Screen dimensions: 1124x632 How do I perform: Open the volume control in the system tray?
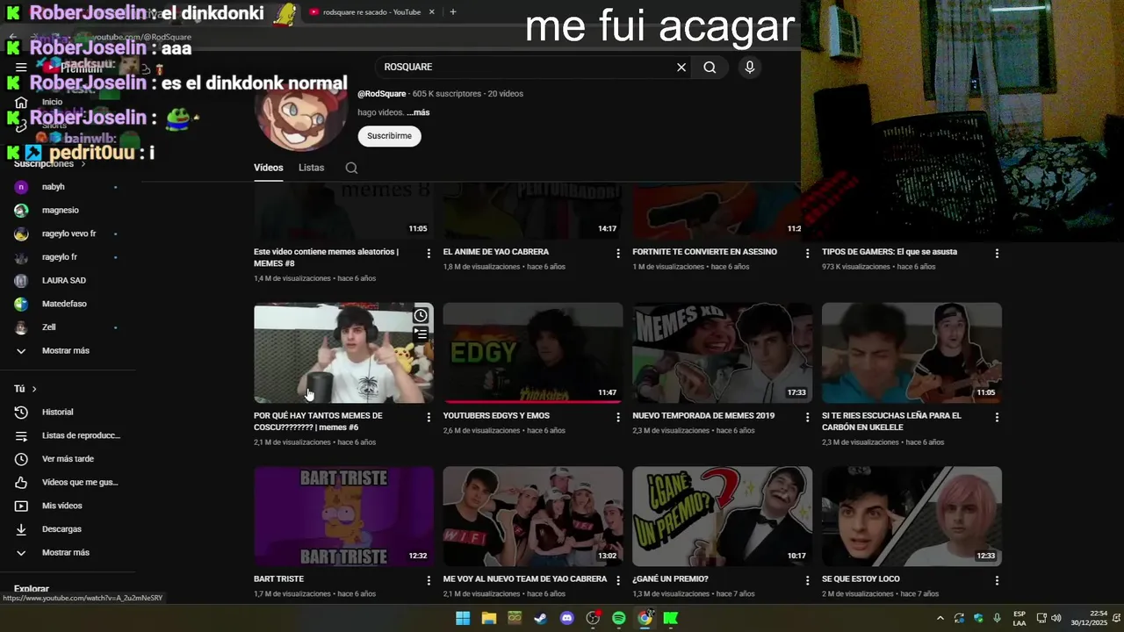click(x=1056, y=618)
